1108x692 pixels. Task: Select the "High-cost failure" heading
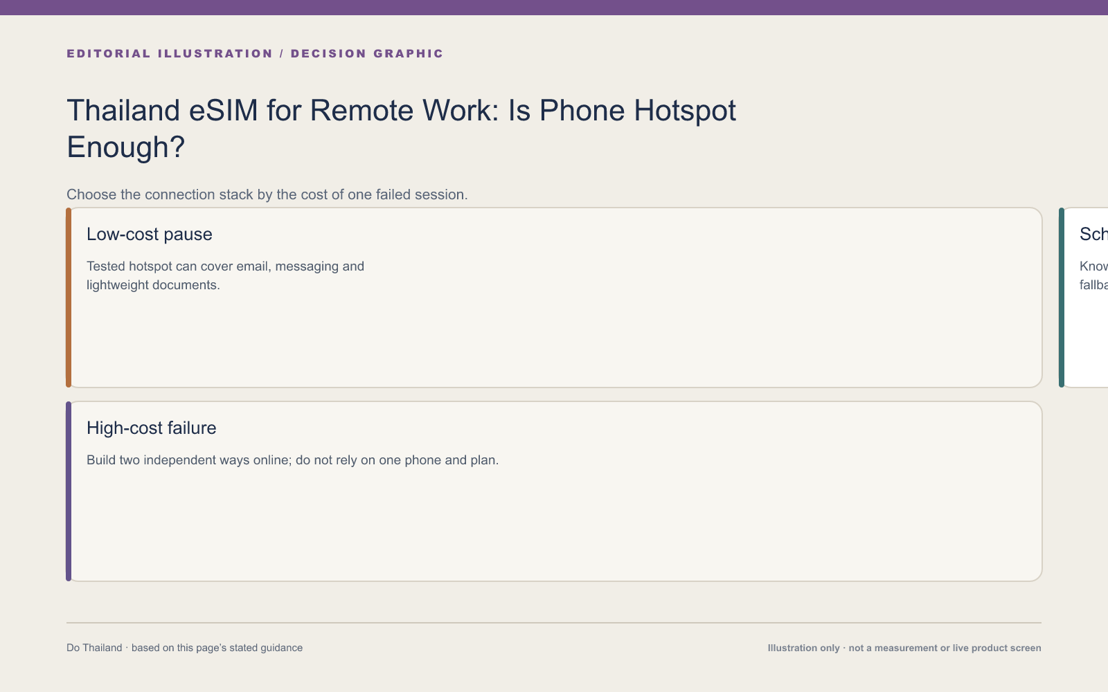152,428
